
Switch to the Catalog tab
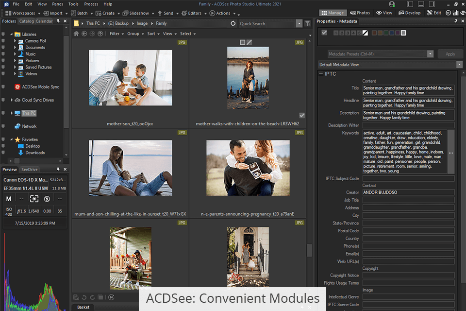coord(26,21)
